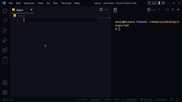The height and width of the screenshot is (102, 182).
Task: Open the File menu
Action: 11,3
